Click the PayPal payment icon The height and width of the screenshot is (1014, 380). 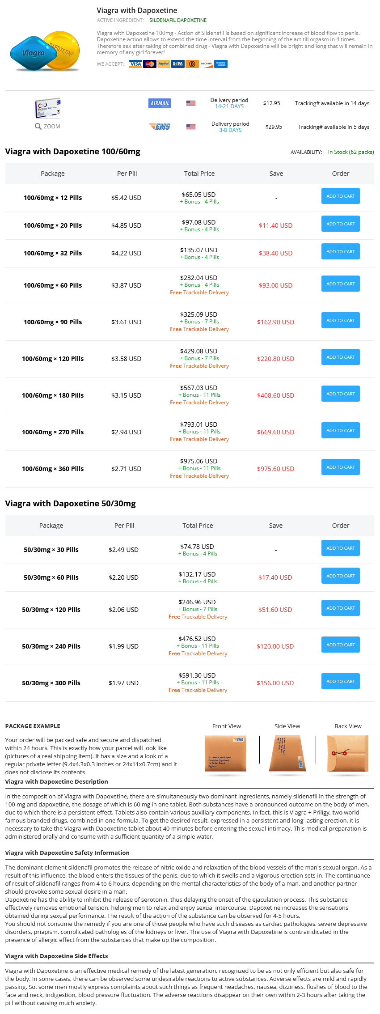tap(164, 64)
